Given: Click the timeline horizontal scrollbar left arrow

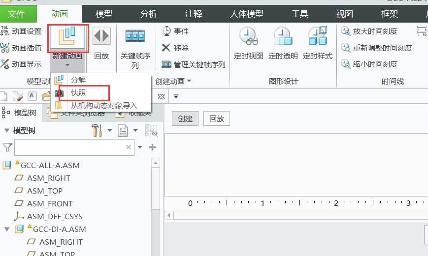Looking at the screenshot, I should click(169, 215).
